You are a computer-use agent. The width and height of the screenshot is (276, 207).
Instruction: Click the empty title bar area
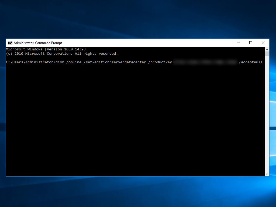(148, 43)
